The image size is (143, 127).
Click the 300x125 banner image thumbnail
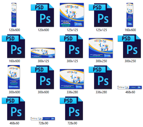(x=43, y=53)
